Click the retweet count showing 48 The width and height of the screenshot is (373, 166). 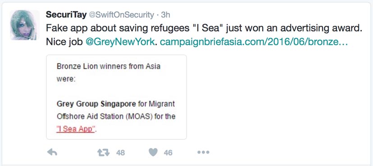[x=120, y=153]
